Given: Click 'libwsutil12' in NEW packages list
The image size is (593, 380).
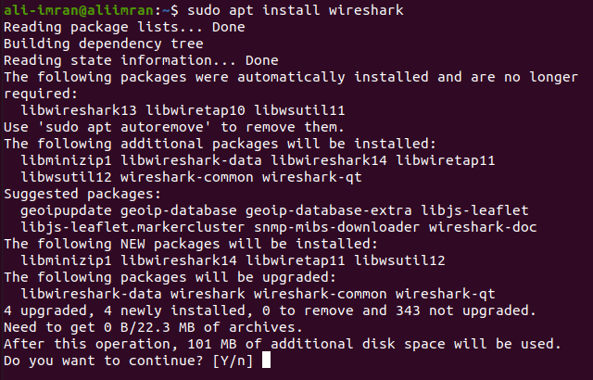Looking at the screenshot, I should [x=399, y=260].
